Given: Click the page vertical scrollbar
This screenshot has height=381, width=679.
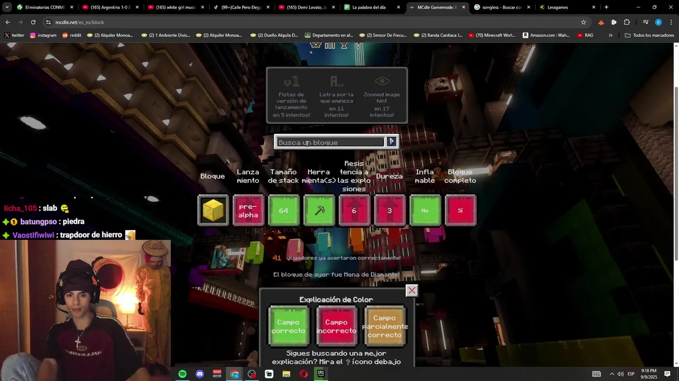Looking at the screenshot, I should coord(675,174).
